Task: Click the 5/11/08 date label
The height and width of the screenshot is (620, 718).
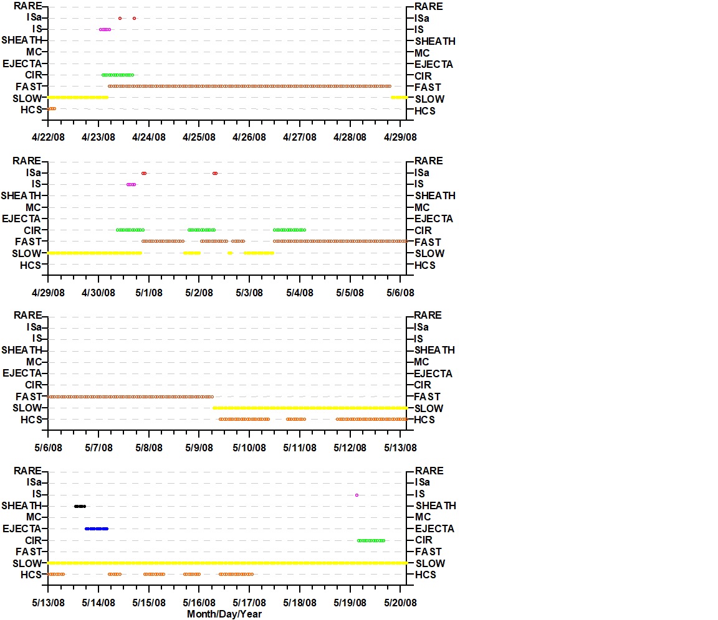Action: coord(299,448)
